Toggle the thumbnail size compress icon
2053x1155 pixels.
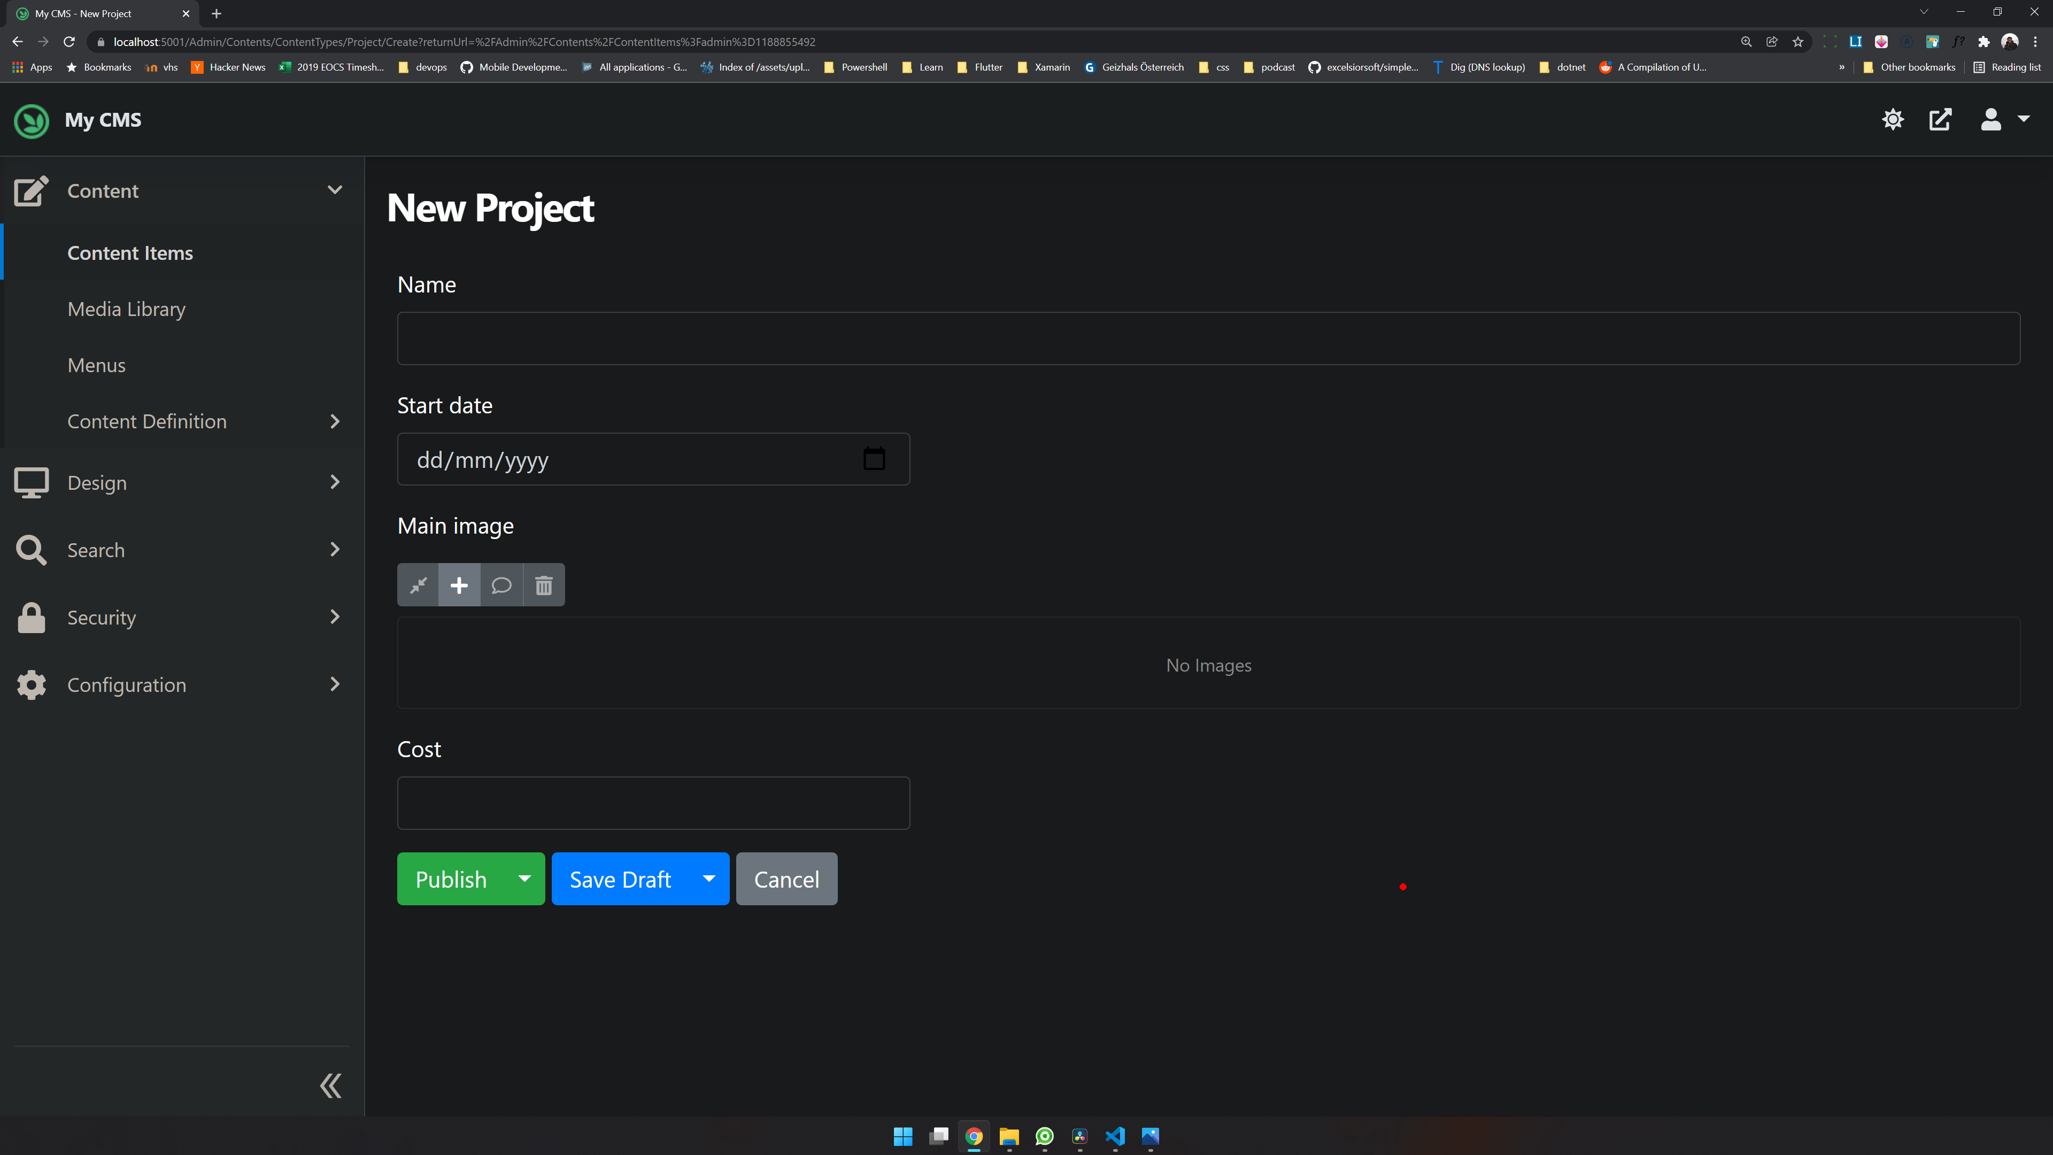(418, 585)
